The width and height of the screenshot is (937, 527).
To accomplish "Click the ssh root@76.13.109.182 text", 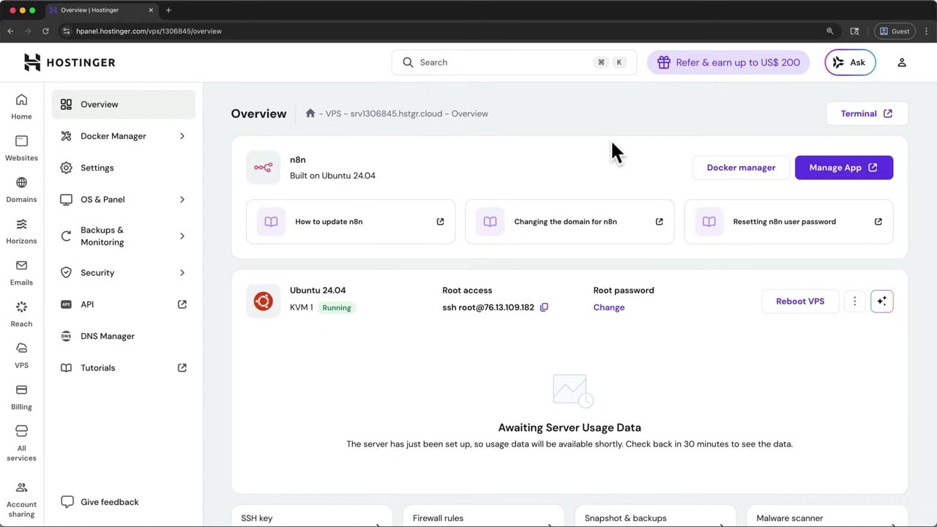I will pos(488,307).
